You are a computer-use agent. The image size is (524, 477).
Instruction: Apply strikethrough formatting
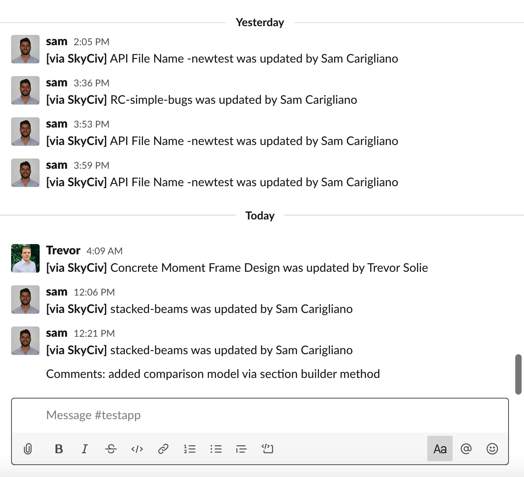[x=111, y=449]
